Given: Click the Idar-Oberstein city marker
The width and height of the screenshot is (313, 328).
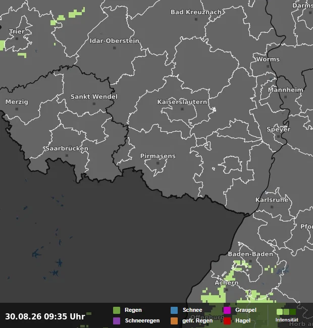Looking at the screenshot, I should tap(114, 48).
